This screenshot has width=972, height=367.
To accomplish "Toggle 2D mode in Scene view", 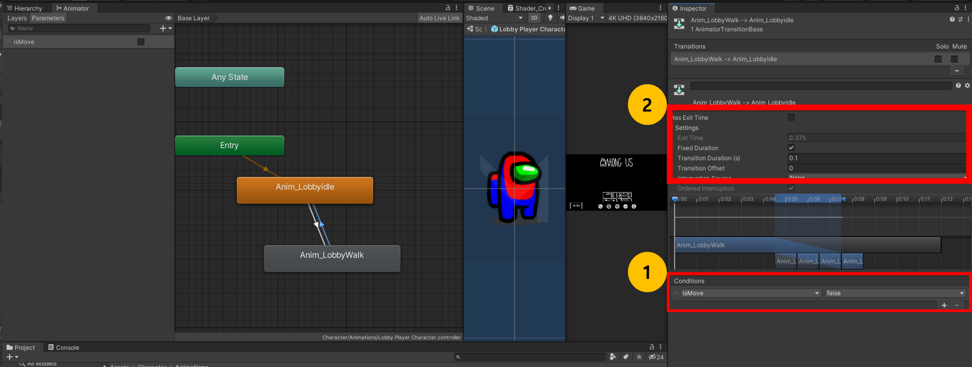I will coord(534,18).
